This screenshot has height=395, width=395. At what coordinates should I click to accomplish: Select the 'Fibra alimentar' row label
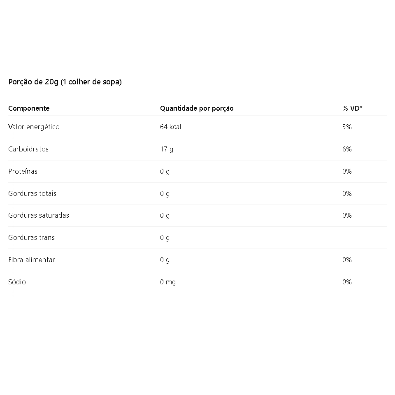tap(32, 260)
